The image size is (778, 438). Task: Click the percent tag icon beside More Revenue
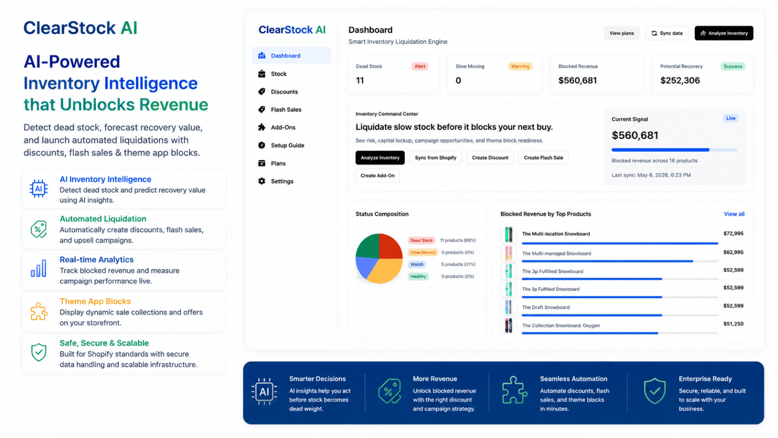tap(389, 391)
